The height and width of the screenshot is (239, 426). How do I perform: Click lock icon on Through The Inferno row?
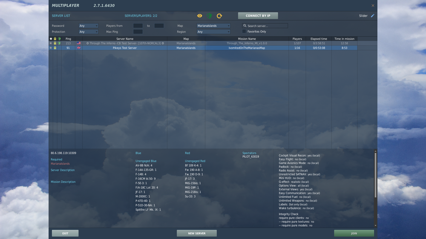(x=55, y=43)
